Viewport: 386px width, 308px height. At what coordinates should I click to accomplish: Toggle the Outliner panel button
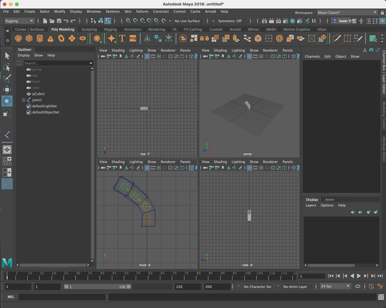click(7, 184)
